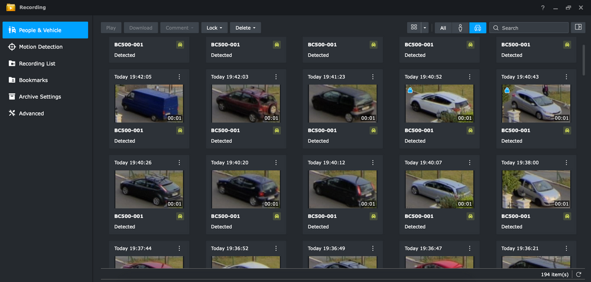Open options menu for 19:37:44 recording
This screenshot has width=591, height=282.
(x=180, y=248)
